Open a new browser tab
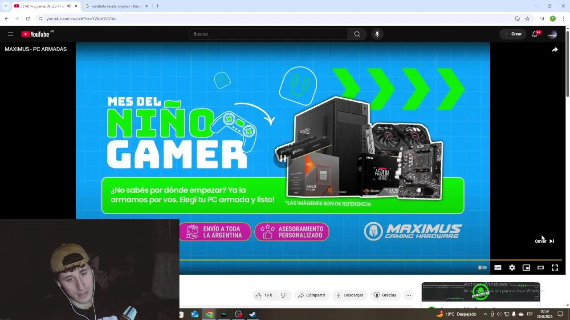Screen dimensions: 570x320 [157, 6]
